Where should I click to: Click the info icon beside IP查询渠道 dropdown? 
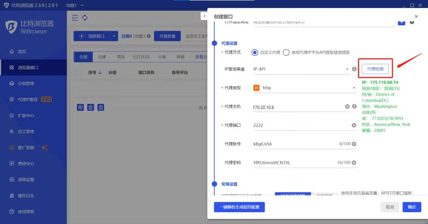pyautogui.click(x=354, y=69)
